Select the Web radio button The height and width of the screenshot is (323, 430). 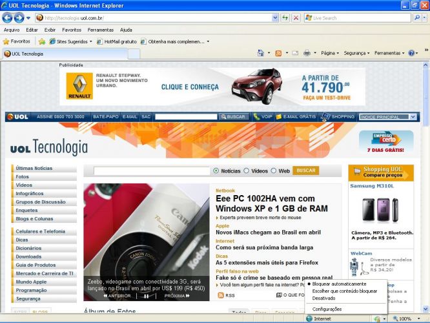273,171
